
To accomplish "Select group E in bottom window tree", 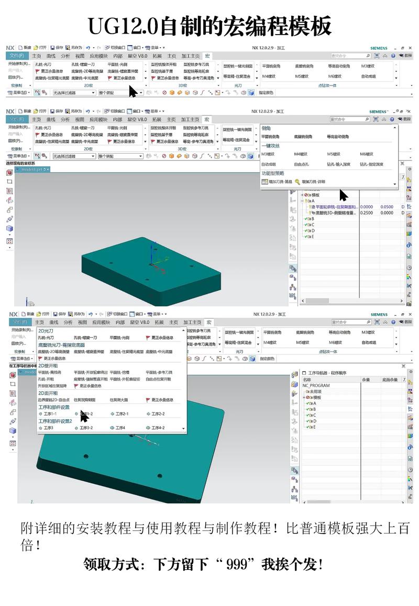I will point(311,427).
